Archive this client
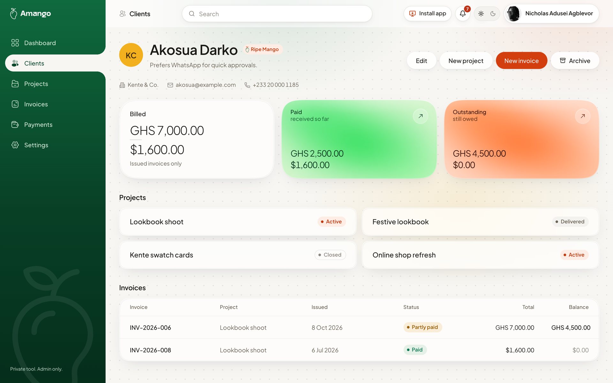The height and width of the screenshot is (383, 613). tap(575, 61)
